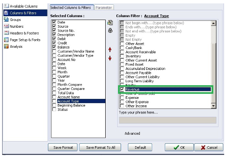225x159 pixels.
Task: Select the Week column row
Action: point(78,68)
